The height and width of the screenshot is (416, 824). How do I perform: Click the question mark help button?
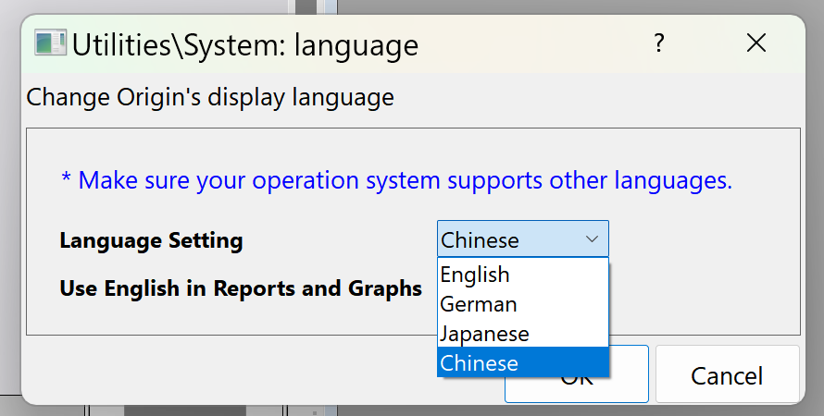[x=659, y=43]
